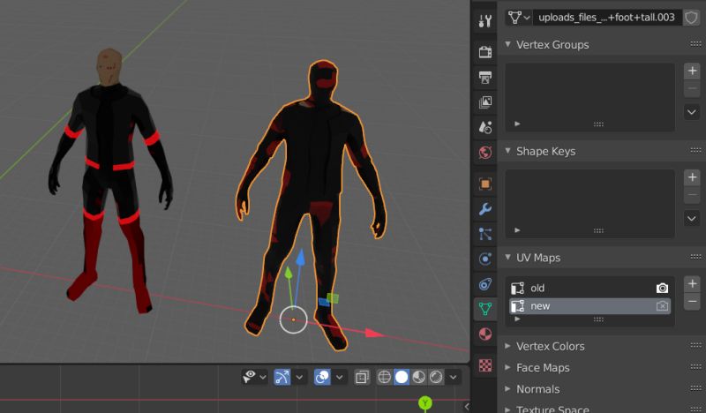Viewport: 706px width, 413px height.
Task: Switch viewport to Wireframe shading
Action: [x=384, y=377]
